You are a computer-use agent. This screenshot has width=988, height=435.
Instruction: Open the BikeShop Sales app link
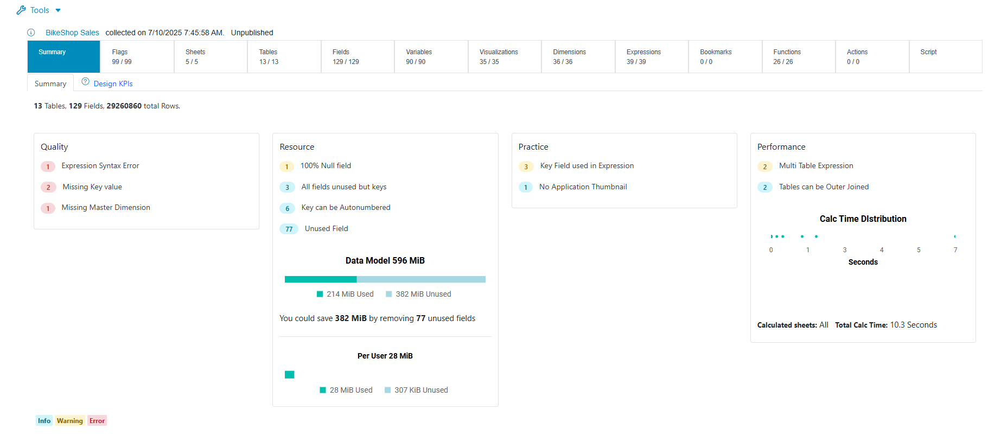click(x=72, y=33)
